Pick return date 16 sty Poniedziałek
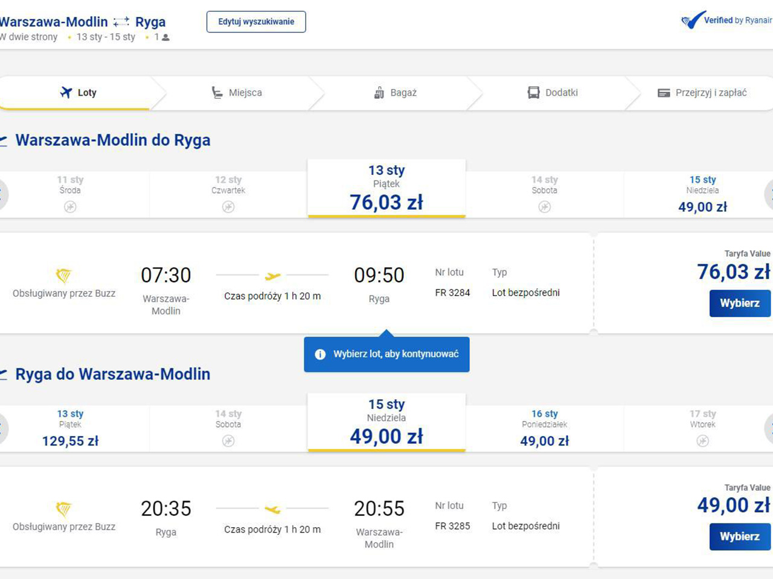The width and height of the screenshot is (773, 579). 544,428
